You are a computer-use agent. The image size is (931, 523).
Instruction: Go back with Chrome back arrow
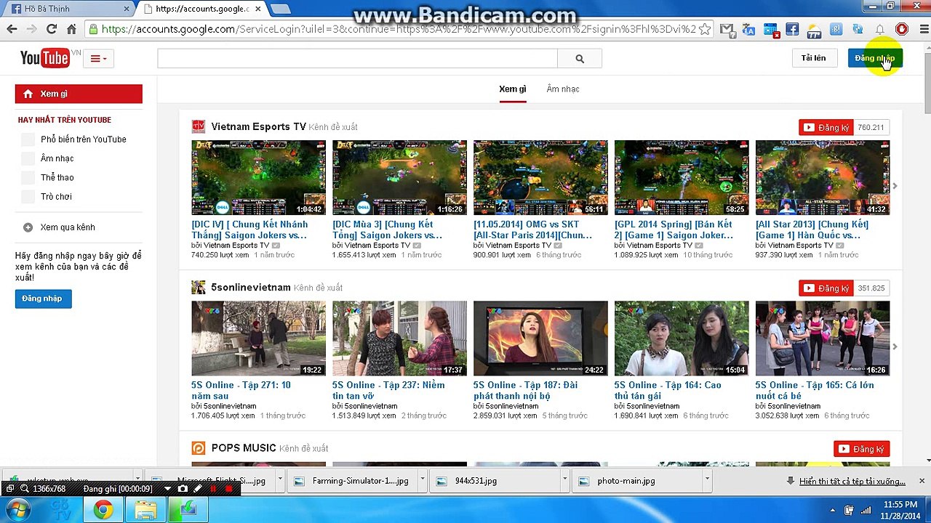pyautogui.click(x=12, y=29)
